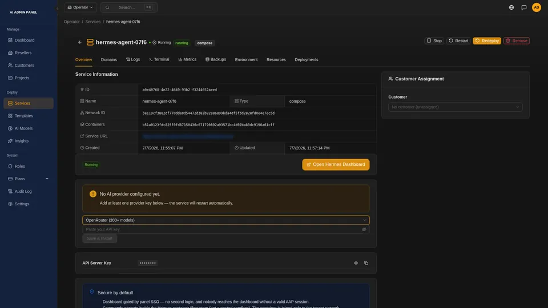Click the compose tag beside running
548x308 pixels.
[x=205, y=43]
